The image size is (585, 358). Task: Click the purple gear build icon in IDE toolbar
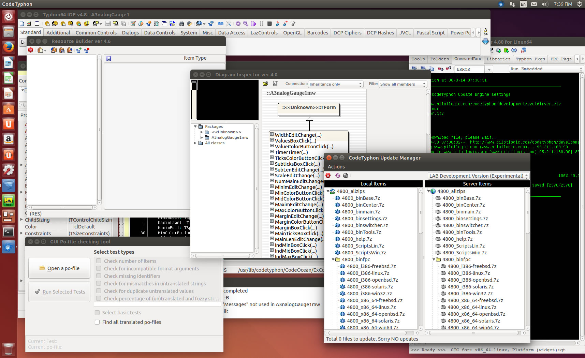[238, 24]
